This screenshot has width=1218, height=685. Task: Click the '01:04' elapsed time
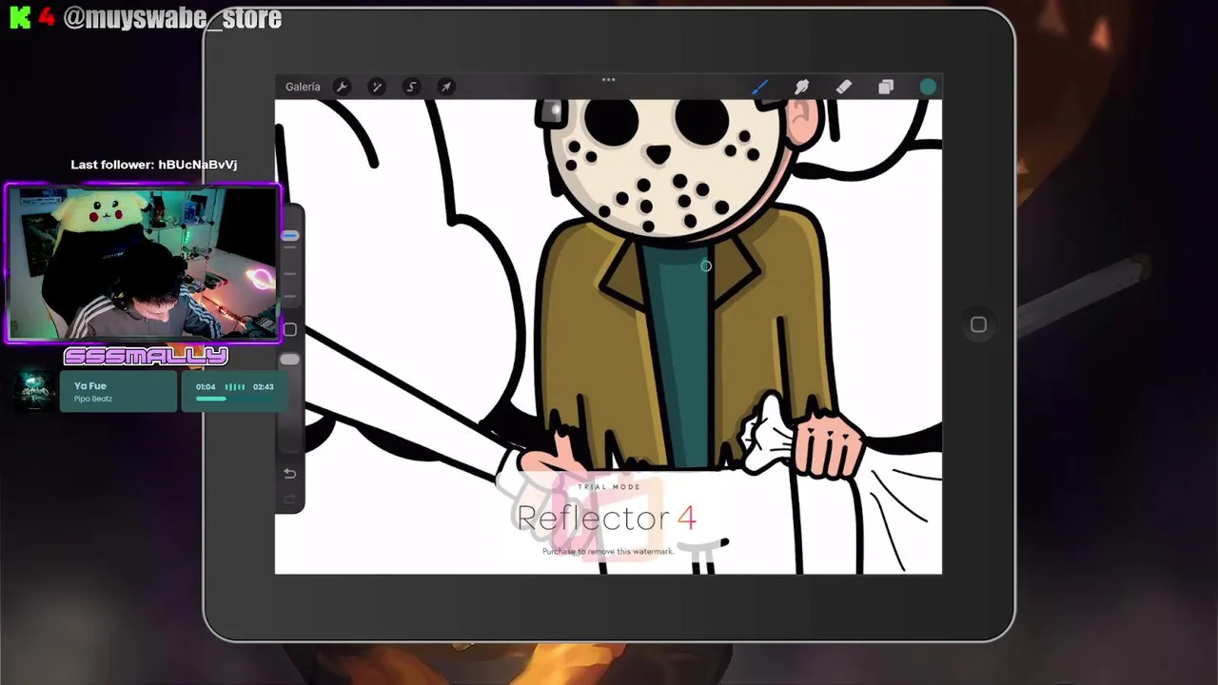[206, 386]
